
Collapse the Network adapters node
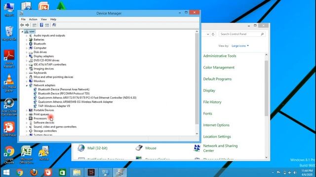pyautogui.click(x=27, y=85)
